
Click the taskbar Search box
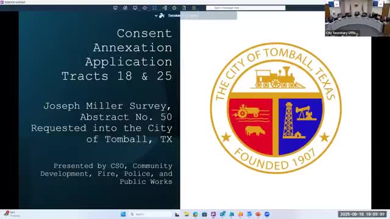click(151, 214)
